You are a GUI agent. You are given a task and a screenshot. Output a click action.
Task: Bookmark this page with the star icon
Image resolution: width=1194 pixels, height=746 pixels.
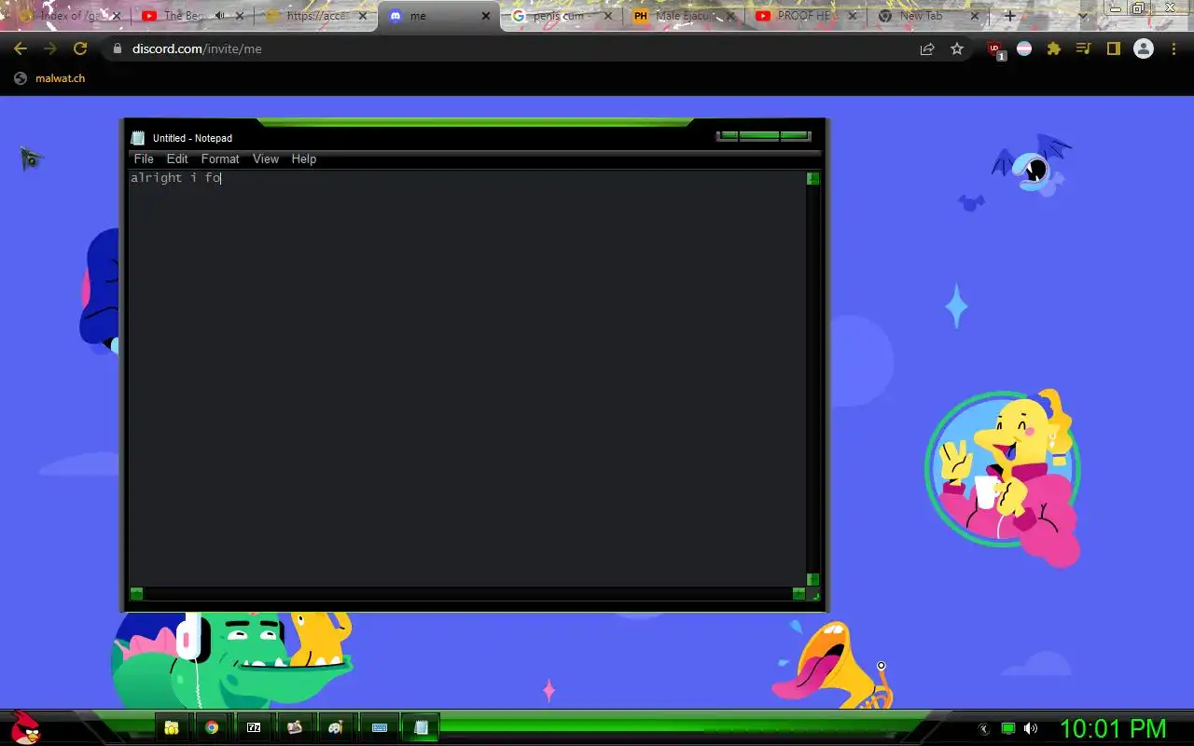(957, 48)
